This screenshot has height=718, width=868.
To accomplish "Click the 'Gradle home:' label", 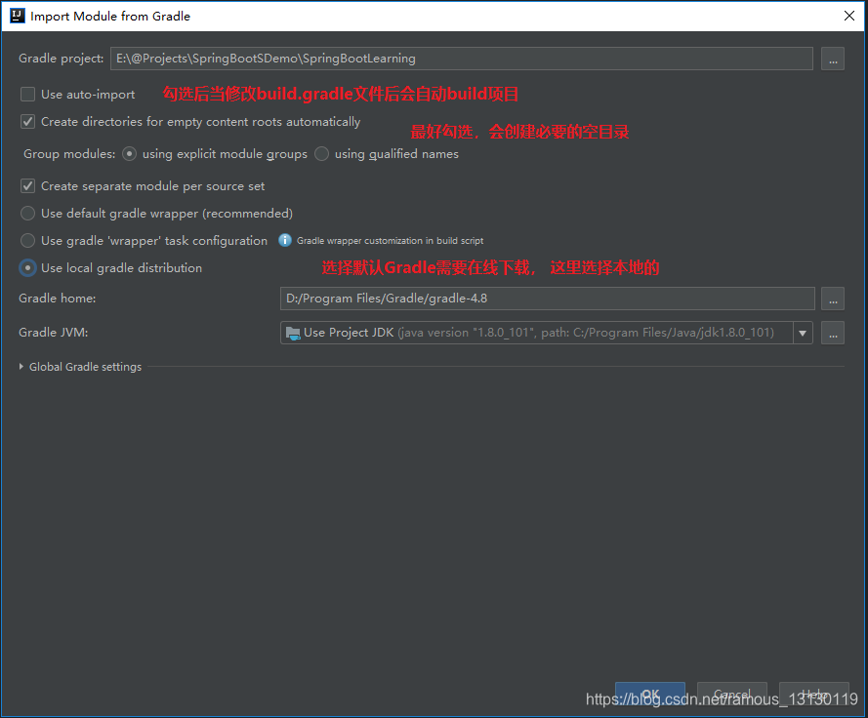I will pos(57,299).
